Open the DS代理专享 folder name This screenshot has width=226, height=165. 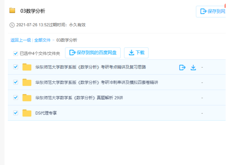pos(46,113)
